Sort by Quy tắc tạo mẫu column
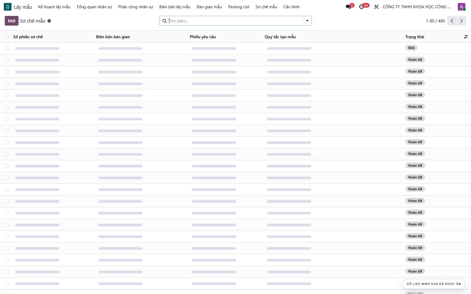Screen dimensions: 471x294 pyautogui.click(x=280, y=37)
